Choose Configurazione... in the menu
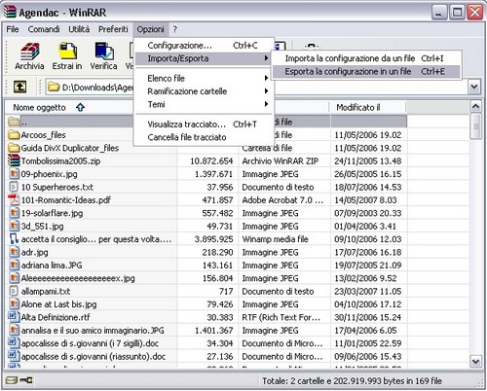This screenshot has height=391, width=487. tap(204, 46)
